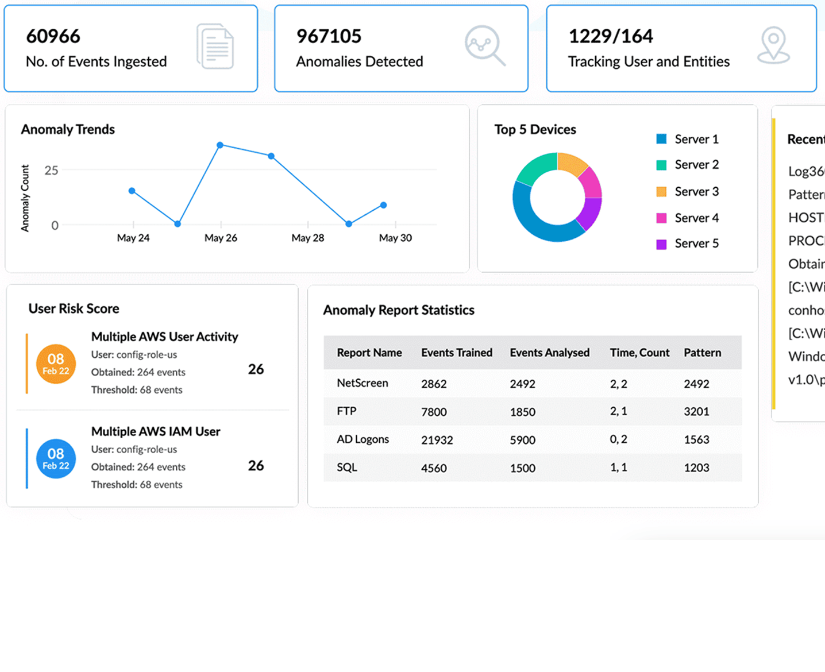Click the purple segment of the donut chart

point(589,213)
